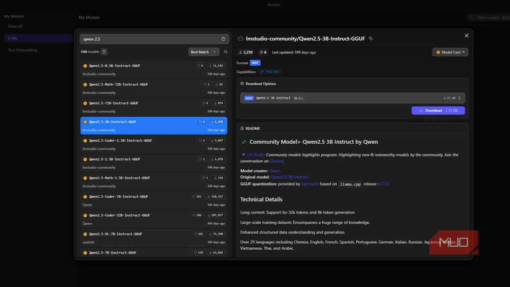Click the GGUF format badge
This screenshot has width=510, height=287.
point(255,63)
